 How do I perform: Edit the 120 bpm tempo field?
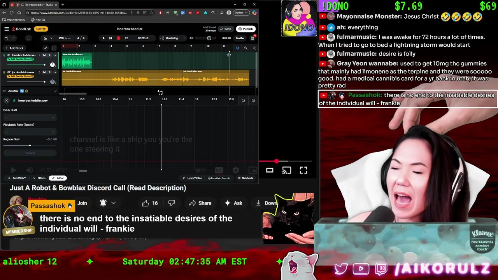64,38
